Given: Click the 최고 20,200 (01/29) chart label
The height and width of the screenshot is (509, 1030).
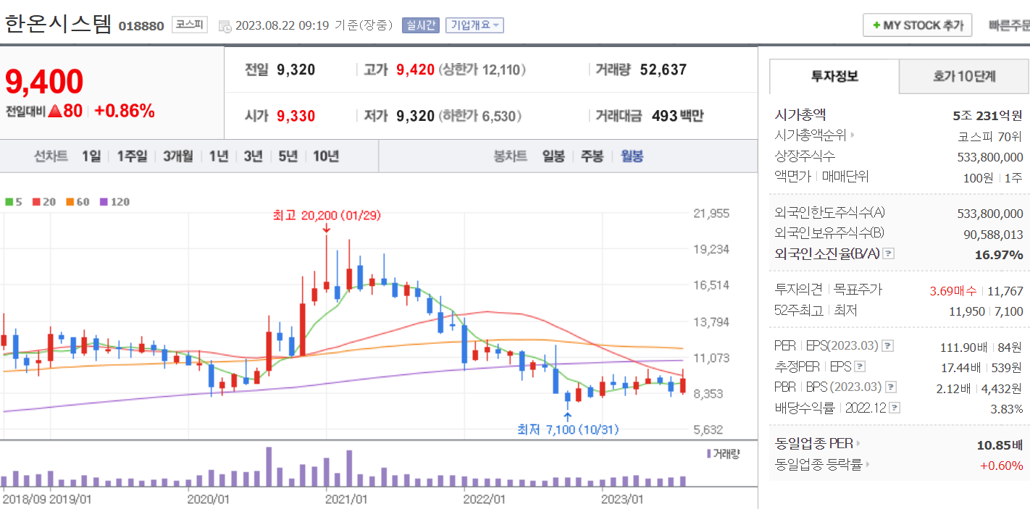Looking at the screenshot, I should pyautogui.click(x=327, y=215).
